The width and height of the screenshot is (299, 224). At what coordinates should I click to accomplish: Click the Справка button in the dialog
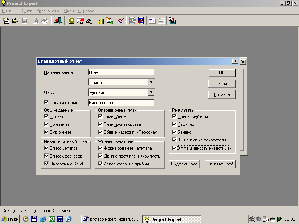(x=222, y=94)
